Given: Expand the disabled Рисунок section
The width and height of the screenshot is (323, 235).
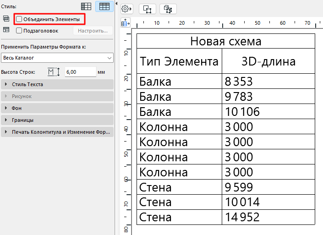Looking at the screenshot, I should [57, 96].
